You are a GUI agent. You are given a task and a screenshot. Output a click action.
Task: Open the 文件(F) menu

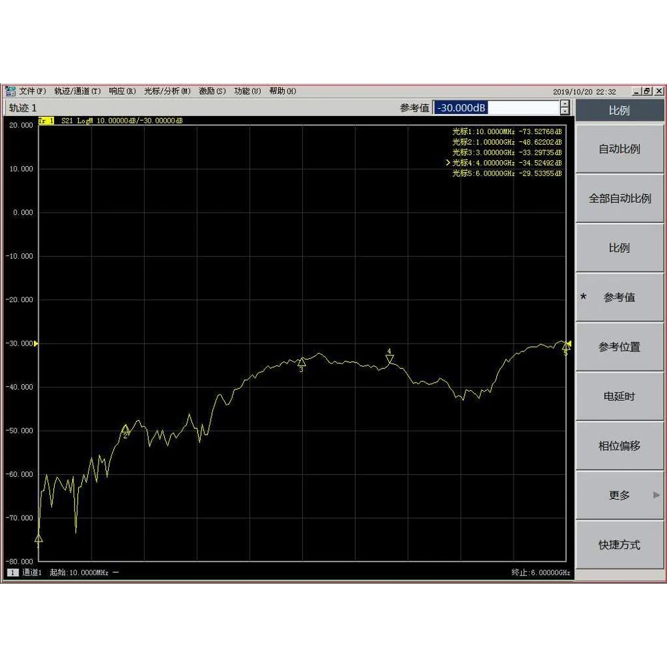[x=32, y=91]
